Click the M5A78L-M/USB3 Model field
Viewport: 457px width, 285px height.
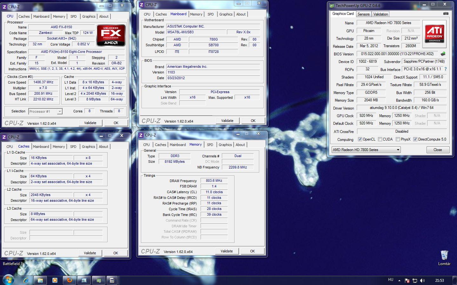pyautogui.click(x=196, y=32)
